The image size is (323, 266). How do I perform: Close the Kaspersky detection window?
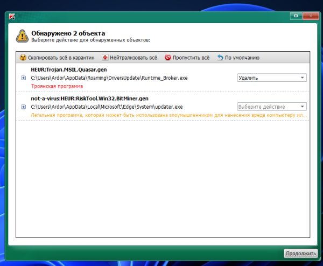click(311, 16)
